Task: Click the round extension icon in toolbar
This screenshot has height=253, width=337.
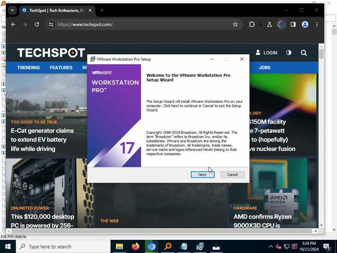Action: [281, 24]
